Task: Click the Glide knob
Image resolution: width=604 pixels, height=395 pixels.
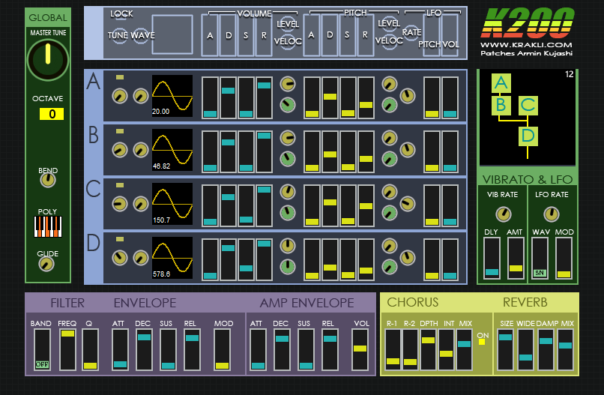Action: 47,264
